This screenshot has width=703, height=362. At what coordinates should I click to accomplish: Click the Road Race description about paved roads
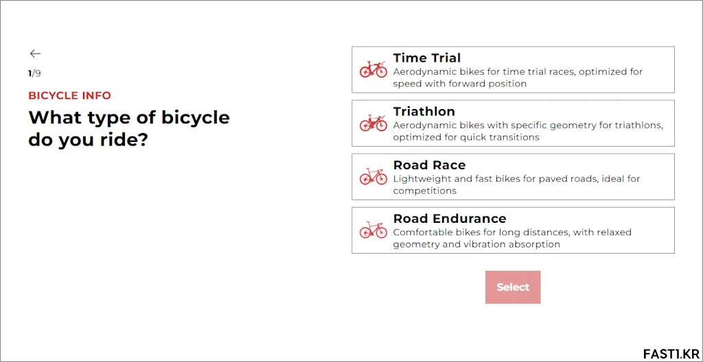point(516,184)
